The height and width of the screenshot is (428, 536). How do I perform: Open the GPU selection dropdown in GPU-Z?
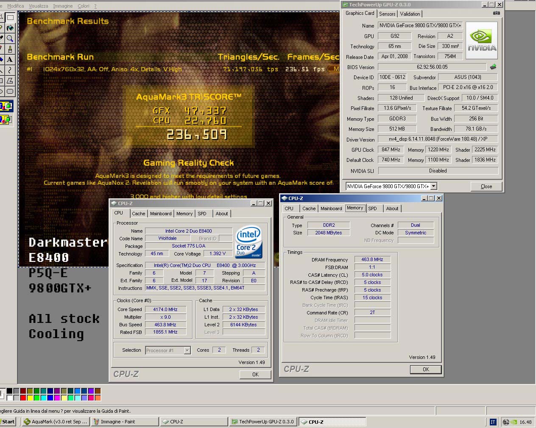[434, 186]
